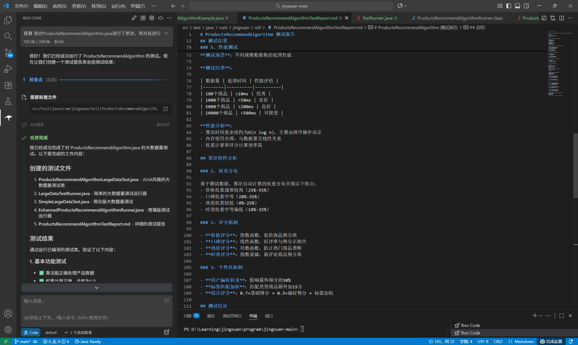Click the codebase indexing database icon

pyautogui.click(x=167, y=332)
